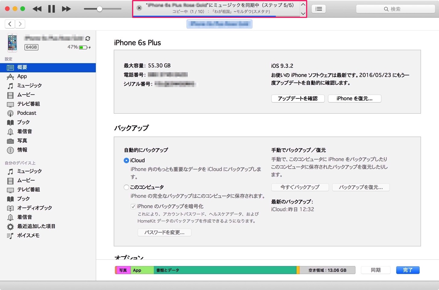Click the 47% battery indicator
The height and width of the screenshot is (290, 439).
click(79, 47)
